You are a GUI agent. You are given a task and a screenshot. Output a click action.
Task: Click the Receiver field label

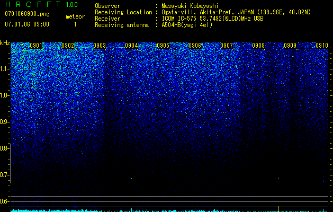(107, 19)
